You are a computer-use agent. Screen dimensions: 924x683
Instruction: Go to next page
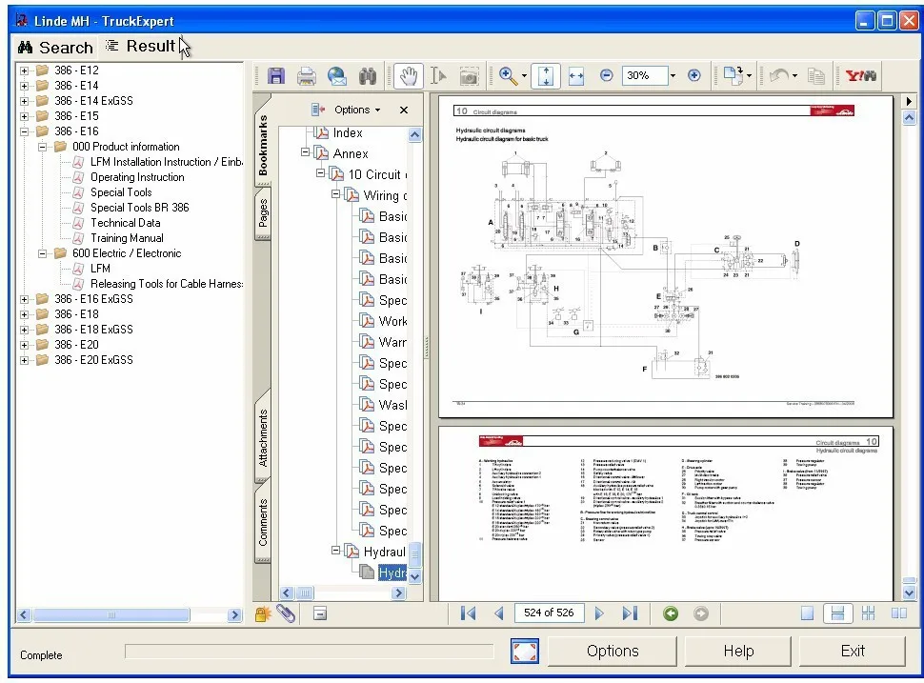tap(599, 613)
